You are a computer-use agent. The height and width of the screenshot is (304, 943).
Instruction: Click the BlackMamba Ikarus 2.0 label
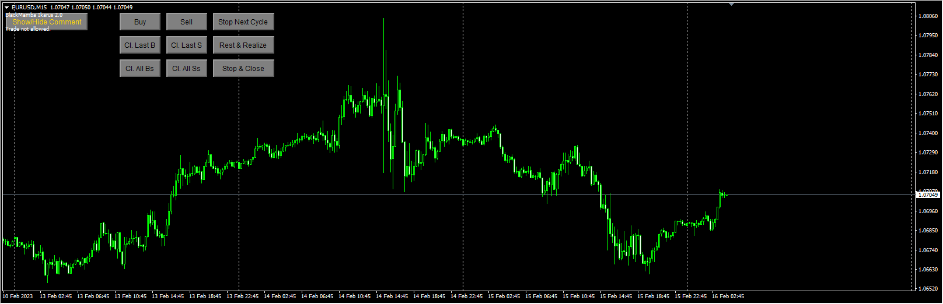34,15
